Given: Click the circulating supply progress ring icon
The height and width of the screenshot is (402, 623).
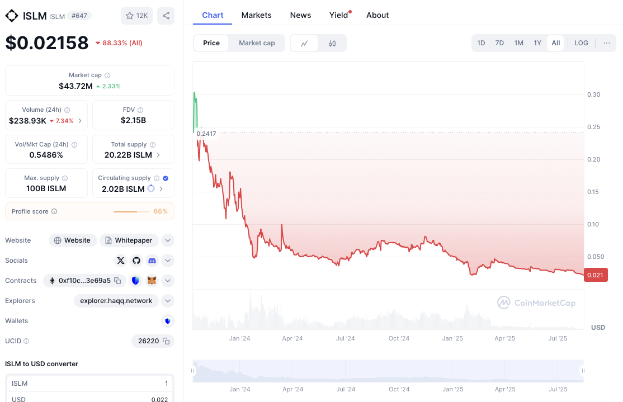Looking at the screenshot, I should (x=151, y=188).
